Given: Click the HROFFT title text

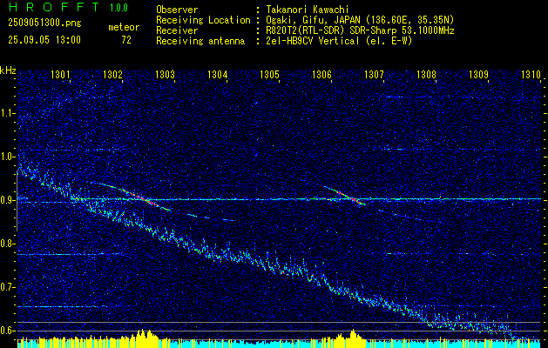Looking at the screenshot, I should click(54, 7).
